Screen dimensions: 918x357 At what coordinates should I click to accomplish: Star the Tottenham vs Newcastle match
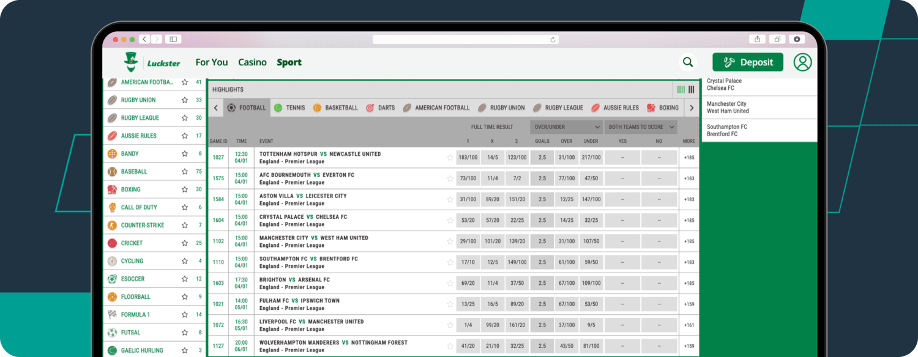pos(450,158)
